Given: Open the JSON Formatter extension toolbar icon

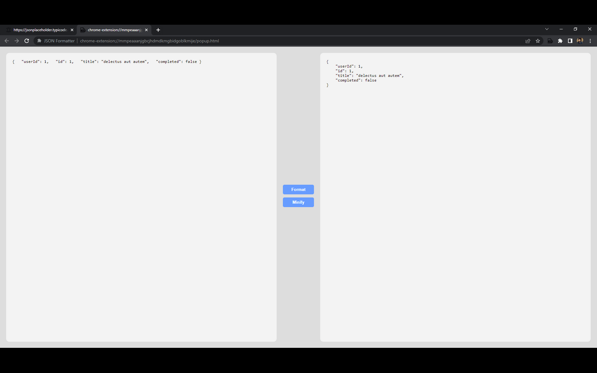Looking at the screenshot, I should pos(550,41).
